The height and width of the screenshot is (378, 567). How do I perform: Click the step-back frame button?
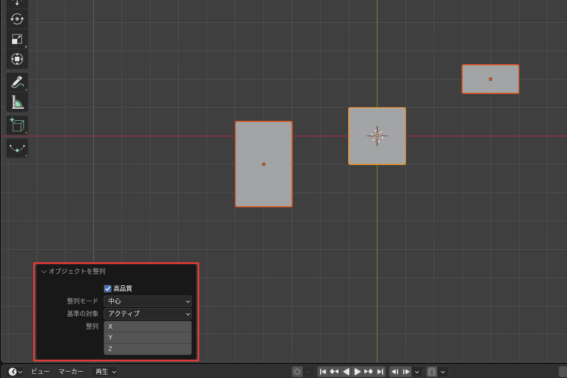pos(395,372)
